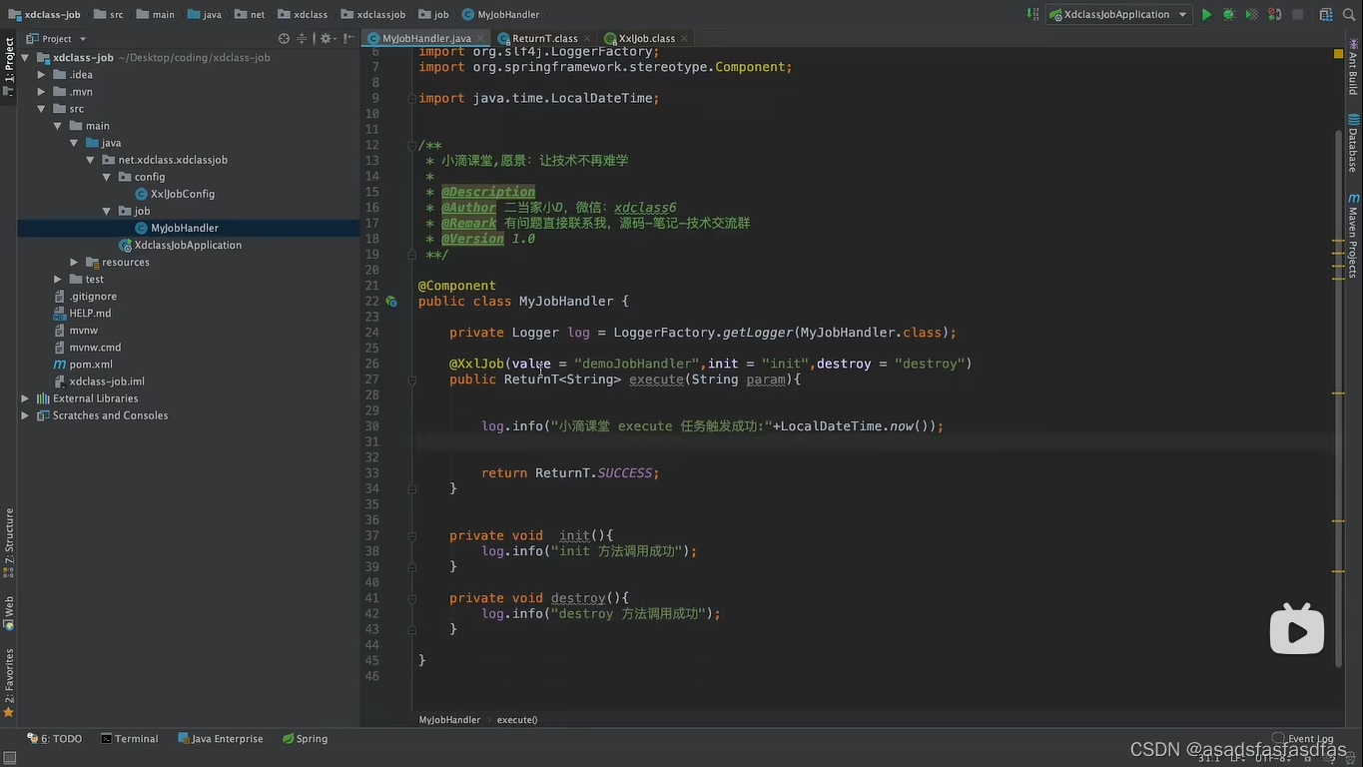This screenshot has width=1363, height=767.
Task: Fold the execute method at line 27
Action: click(x=411, y=380)
